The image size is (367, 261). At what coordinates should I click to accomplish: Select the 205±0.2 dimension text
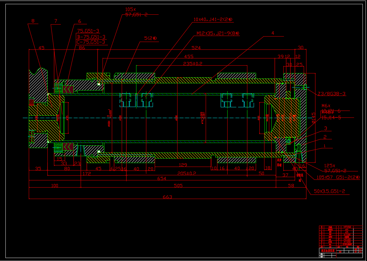point(187,173)
